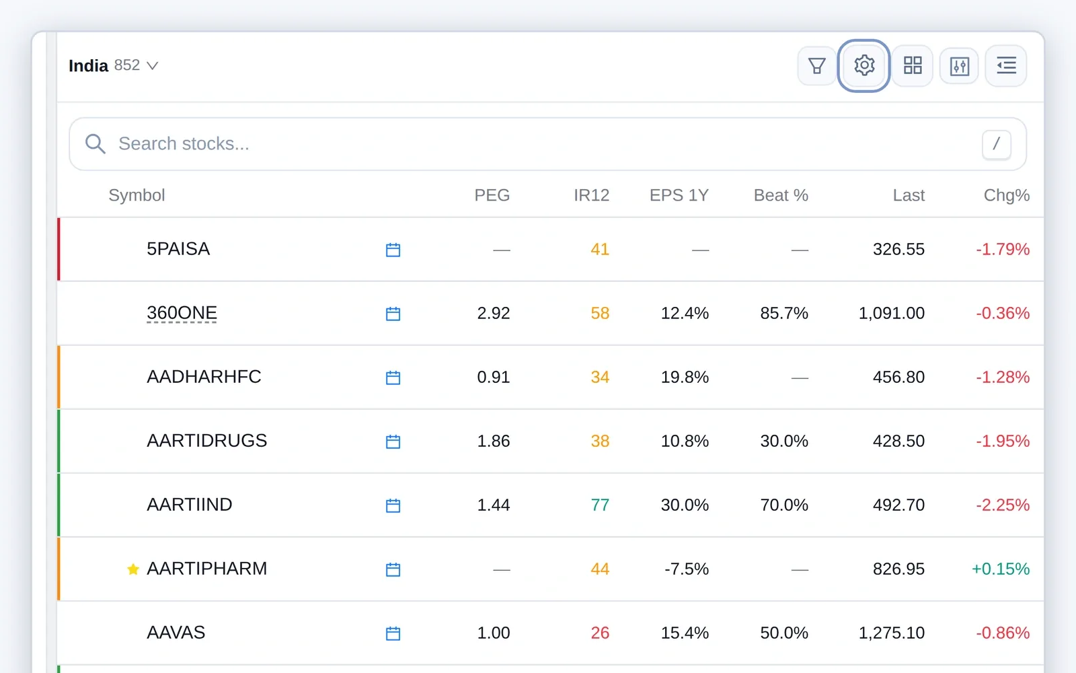Open calendar icon for 5PAISA
Viewport: 1076px width, 673px height.
[x=393, y=250]
